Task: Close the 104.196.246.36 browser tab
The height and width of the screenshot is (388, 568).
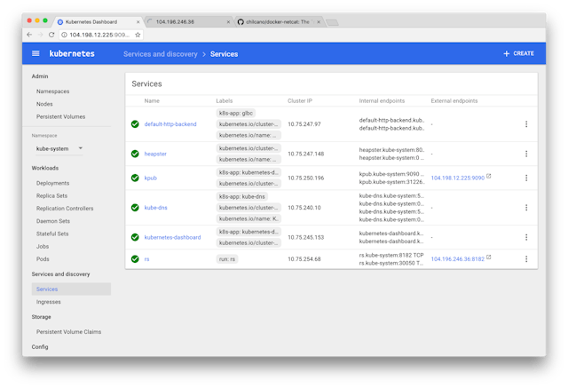Action: coord(228,22)
